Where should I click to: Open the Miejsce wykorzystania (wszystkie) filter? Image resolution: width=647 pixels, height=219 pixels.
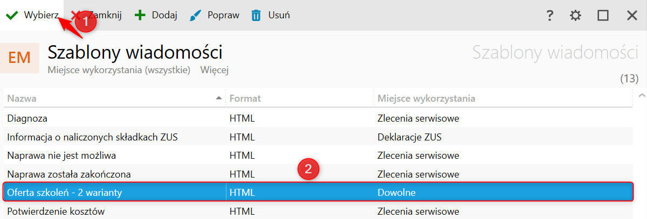point(119,70)
